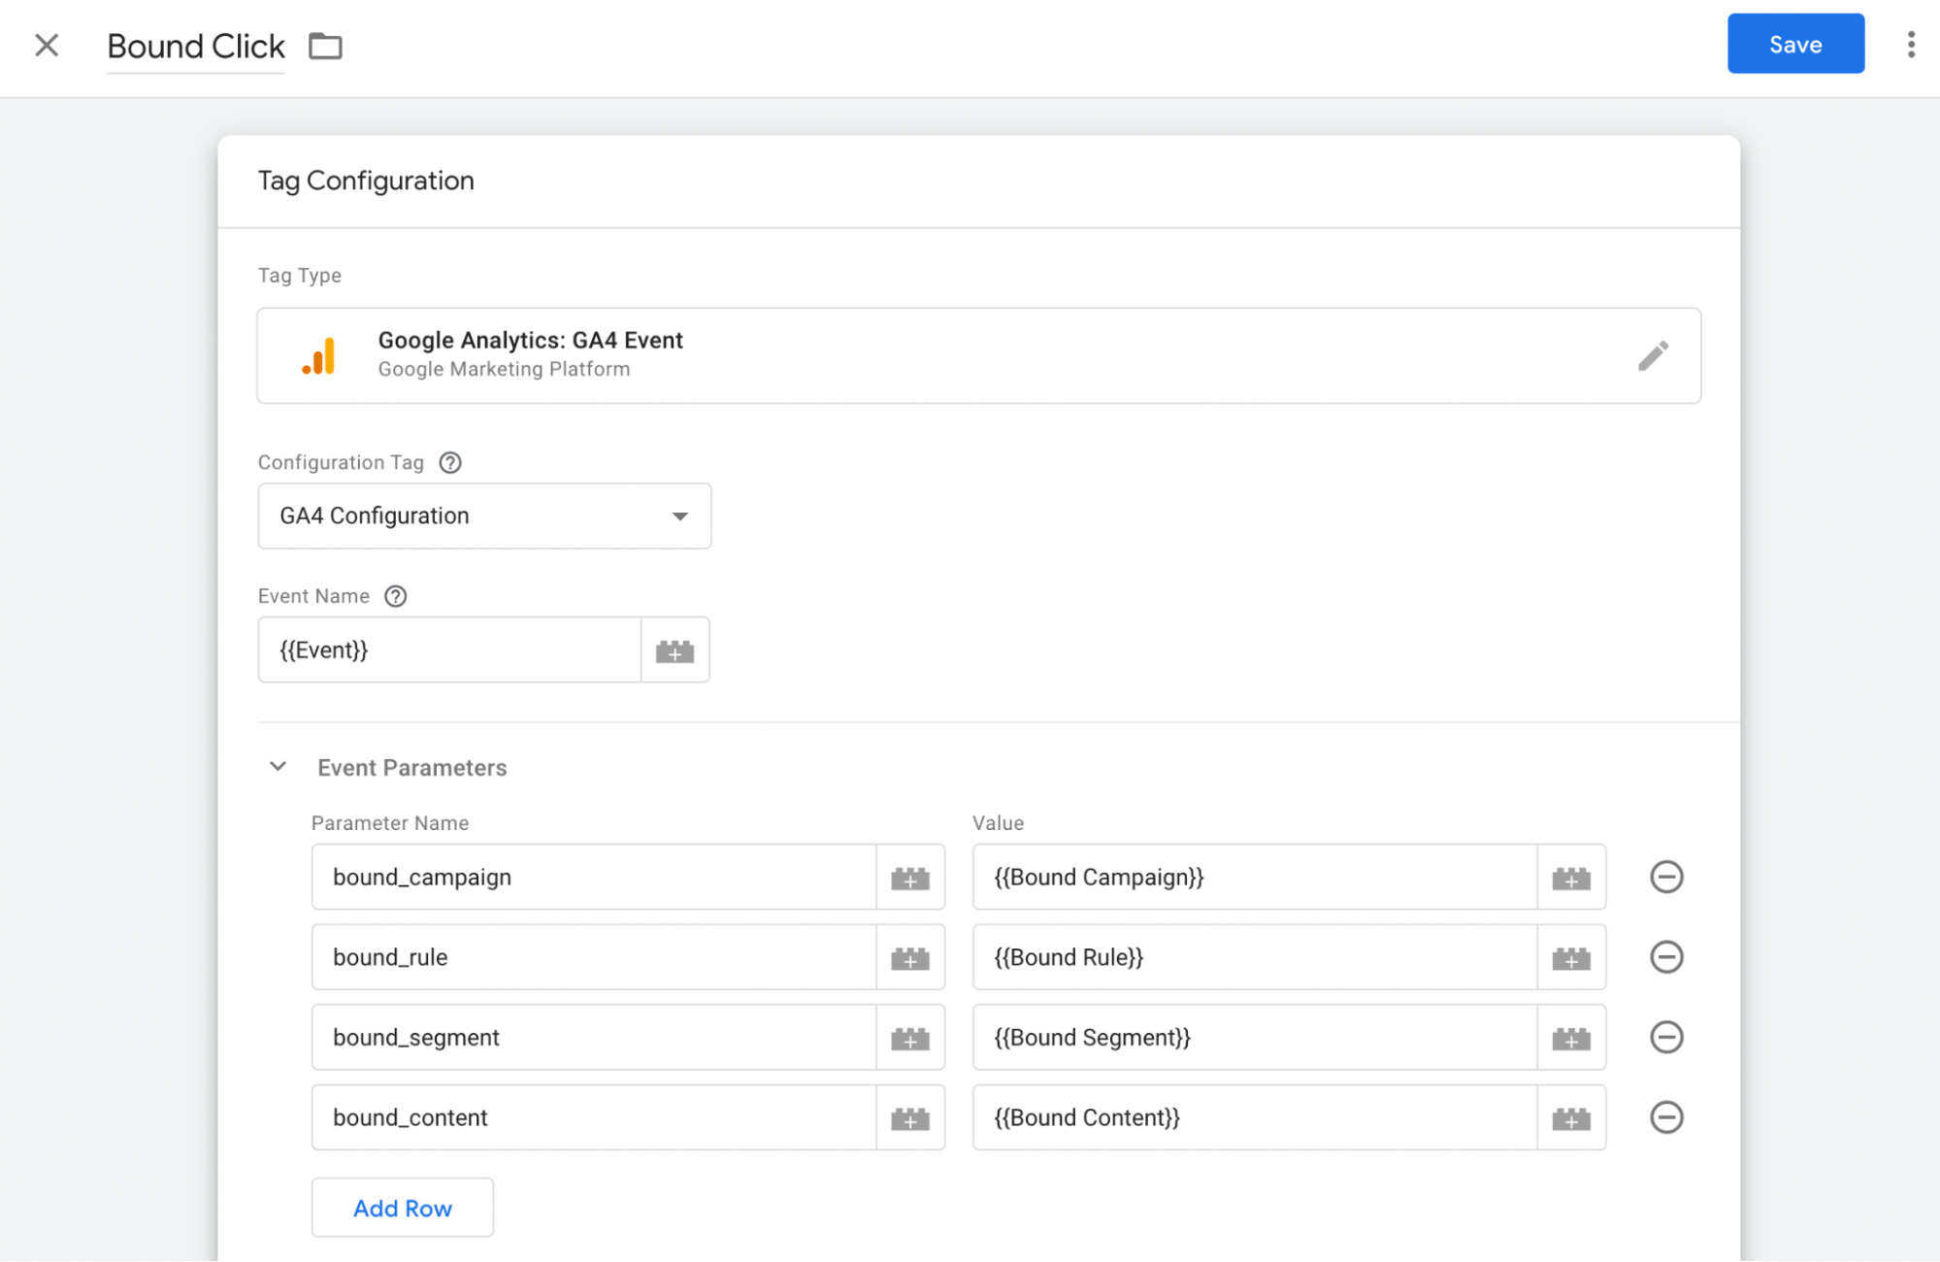
Task: Remove the bound_segment parameter row
Action: 1666,1038
